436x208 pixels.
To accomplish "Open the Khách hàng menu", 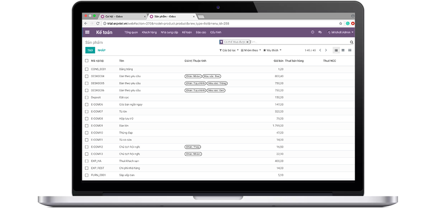I will point(149,32).
